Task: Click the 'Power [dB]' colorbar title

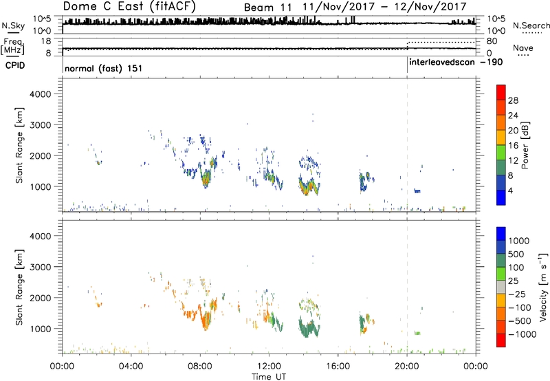Action: pyautogui.click(x=525, y=145)
